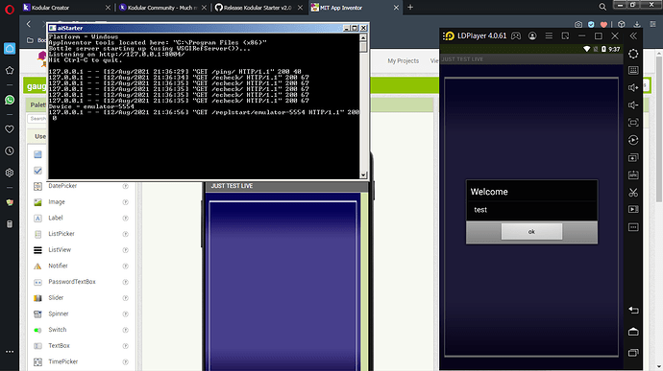This screenshot has width=663, height=371.
Task: Collapse LDPlayer side toolbar with double chevron
Action: tap(633, 35)
